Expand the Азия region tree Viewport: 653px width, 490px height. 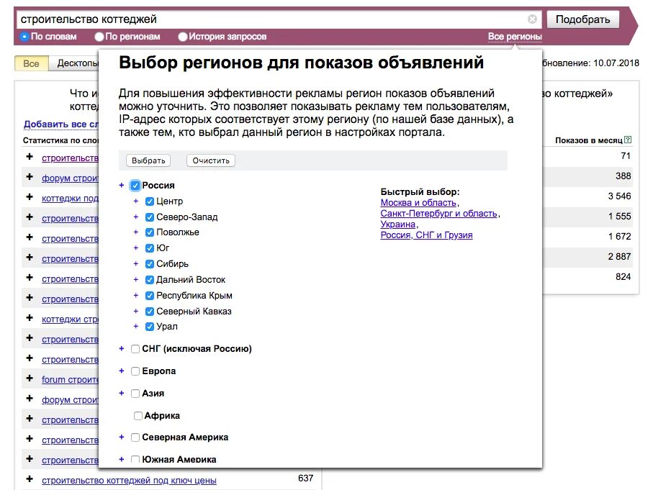122,393
